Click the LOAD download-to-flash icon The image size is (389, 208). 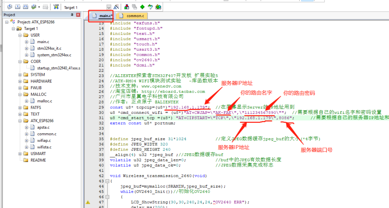pyautogui.click(x=56, y=7)
